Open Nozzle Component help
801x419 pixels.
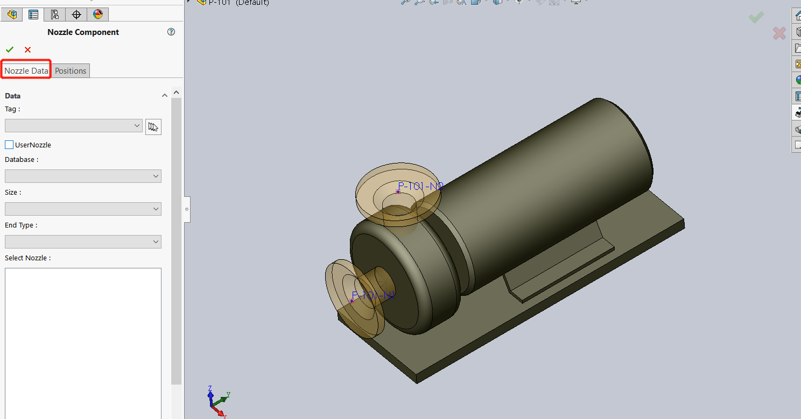171,32
